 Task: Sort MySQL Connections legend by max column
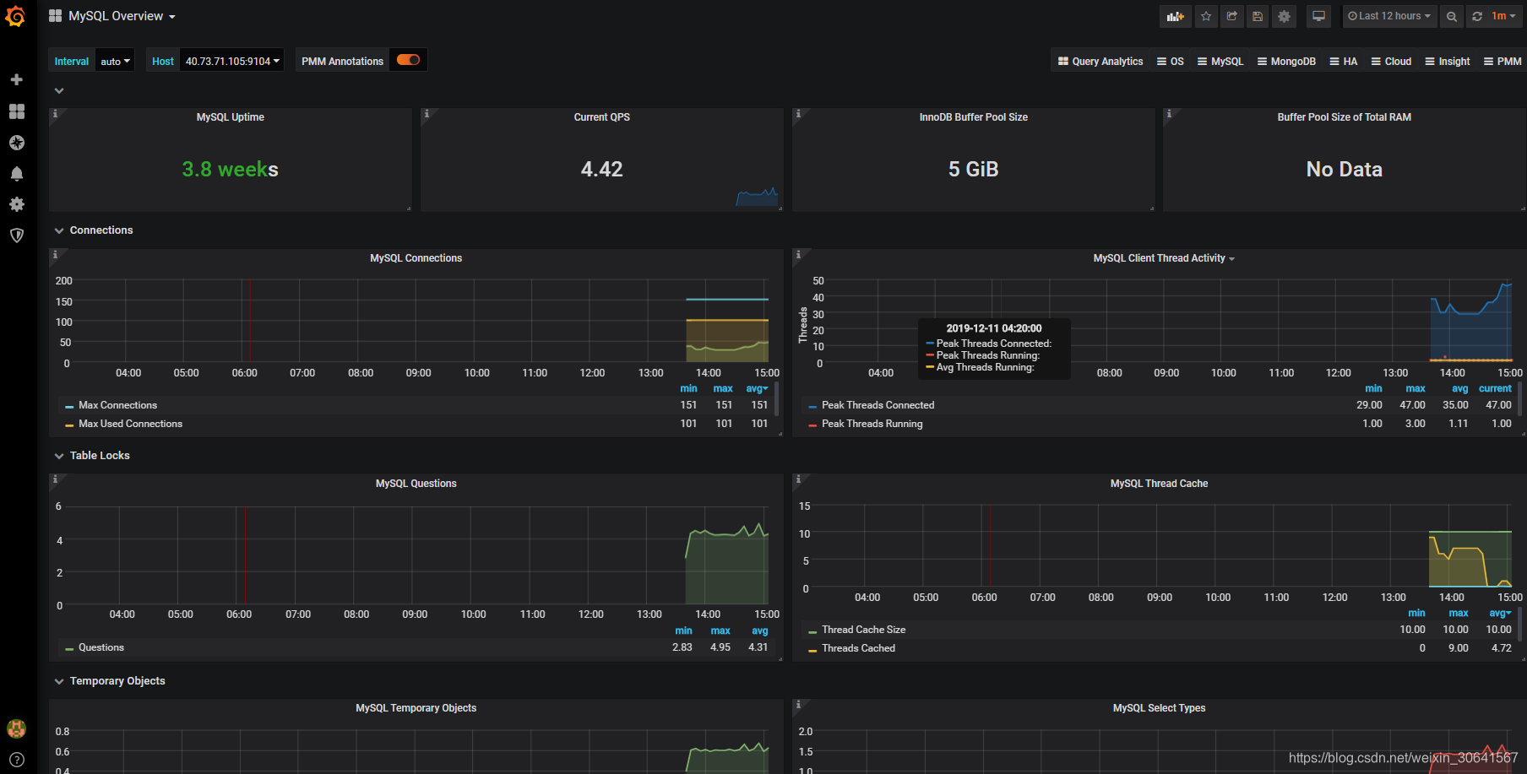coord(723,388)
